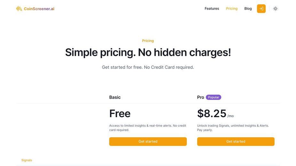Click the CoinScreener.ai brand name
This screenshot has height=166, width=296.
click(x=39, y=9)
